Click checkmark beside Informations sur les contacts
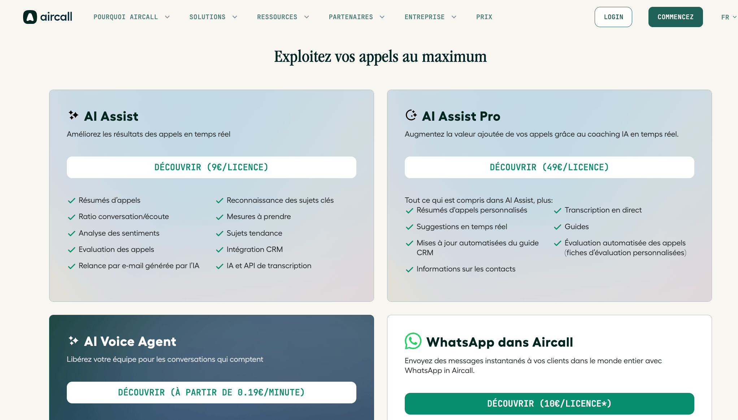Viewport: 738px width, 420px height. click(409, 269)
